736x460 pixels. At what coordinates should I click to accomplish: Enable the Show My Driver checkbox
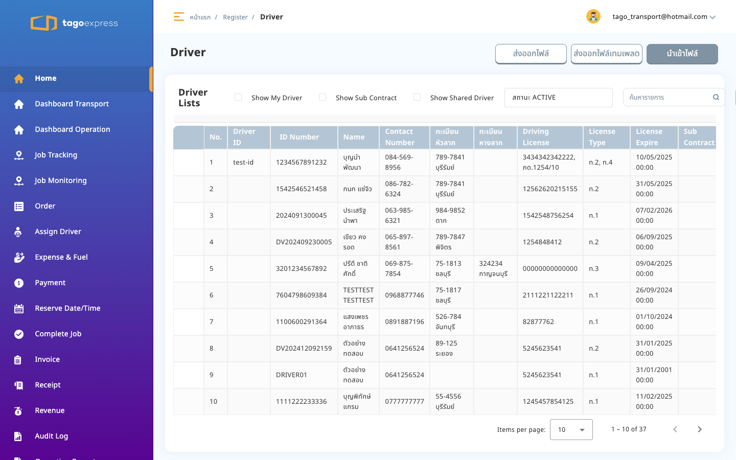238,97
